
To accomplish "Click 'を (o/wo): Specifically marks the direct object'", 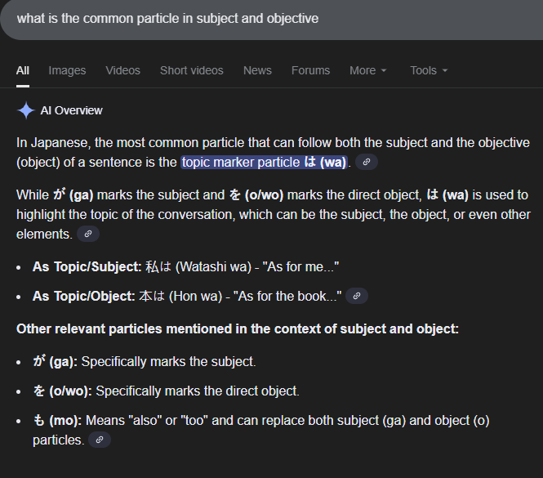I will click(166, 391).
